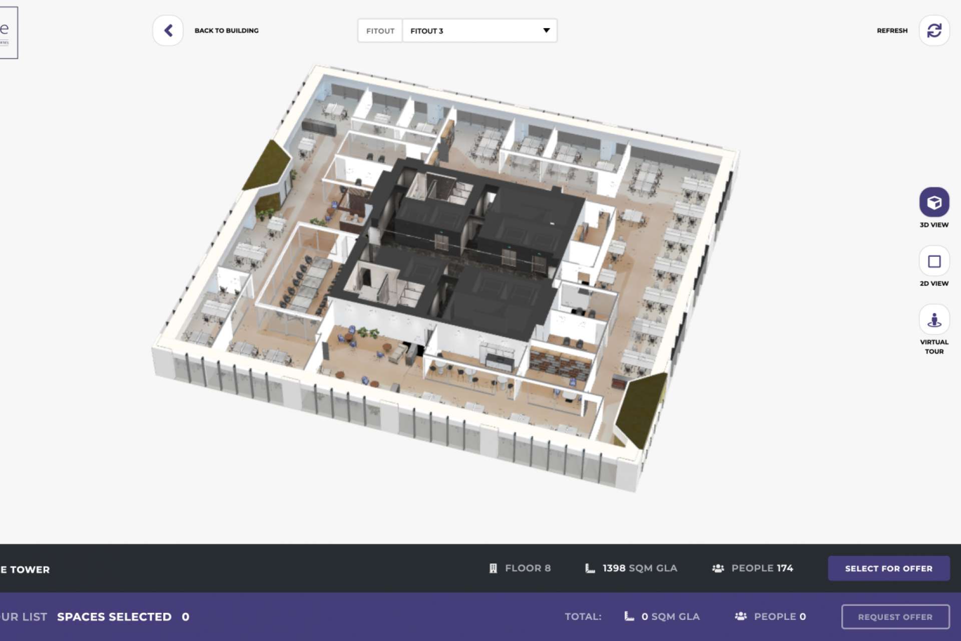Click the 1398 SQM GLA value
The image size is (961, 641).
click(x=640, y=568)
